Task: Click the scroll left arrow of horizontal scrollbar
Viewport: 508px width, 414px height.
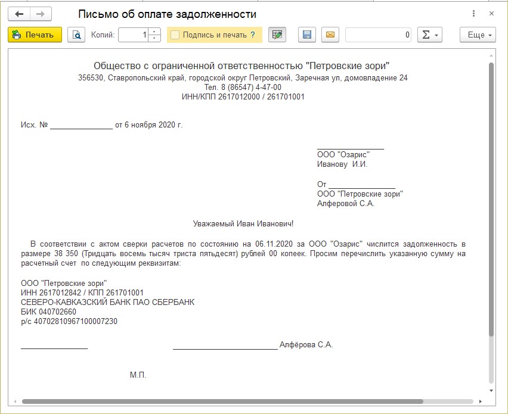Action: point(16,401)
